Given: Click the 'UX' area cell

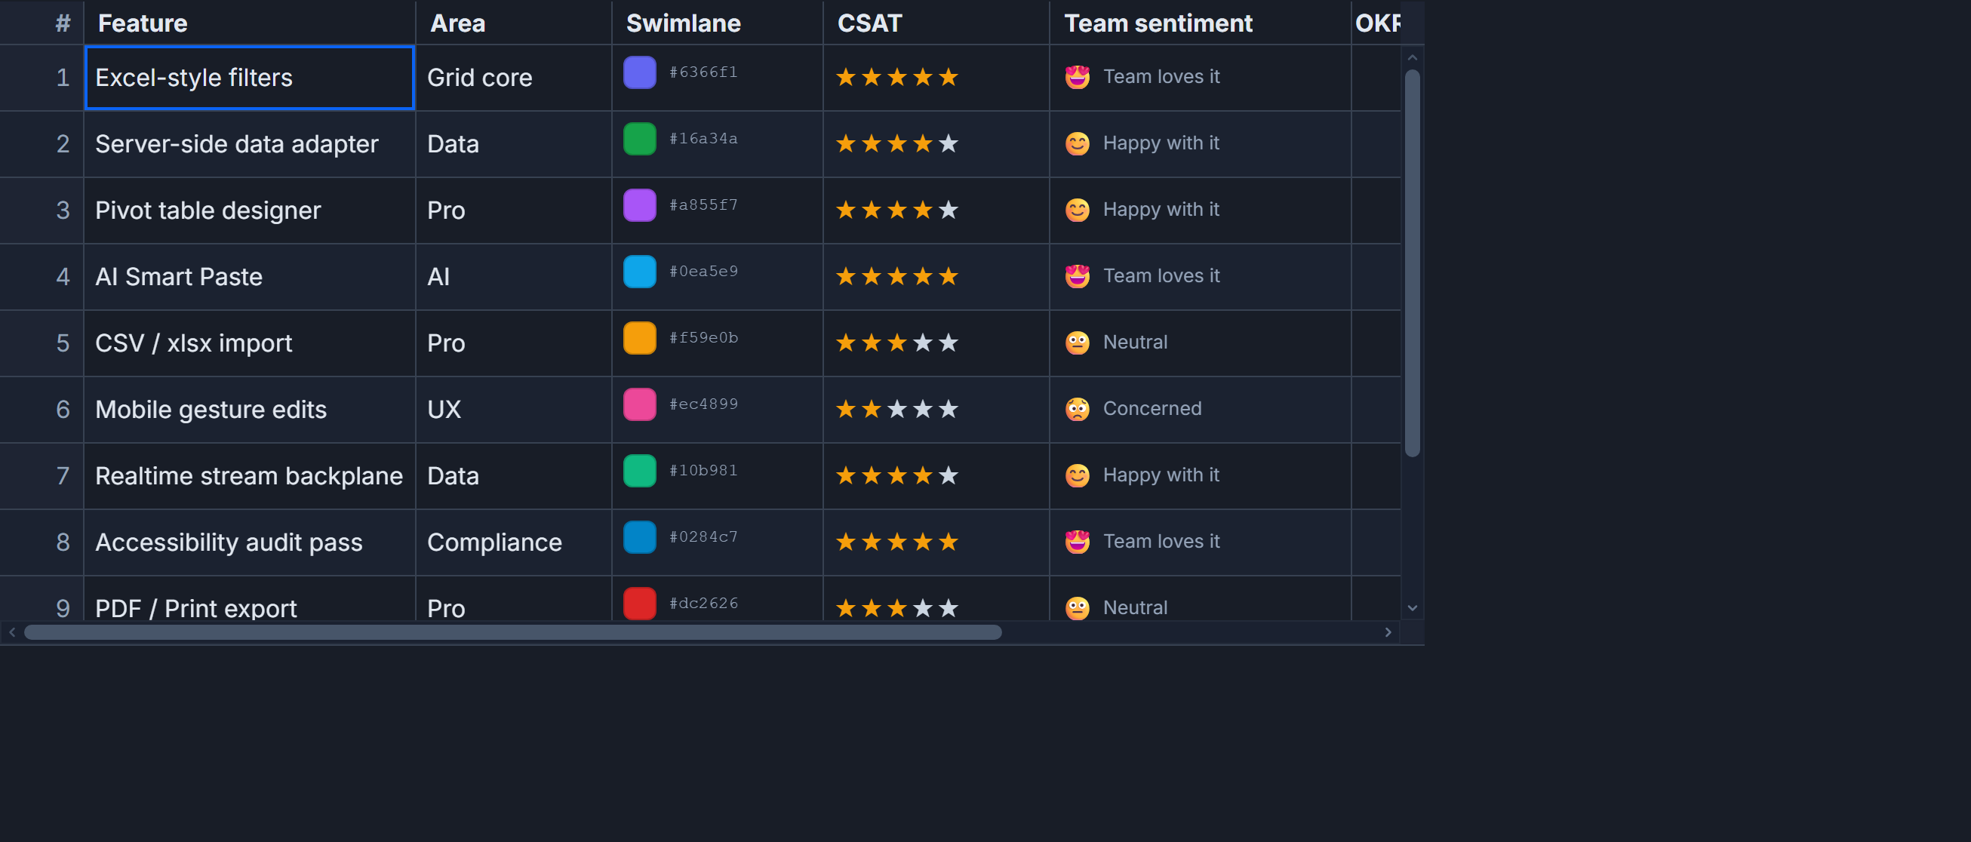Looking at the screenshot, I should [513, 409].
